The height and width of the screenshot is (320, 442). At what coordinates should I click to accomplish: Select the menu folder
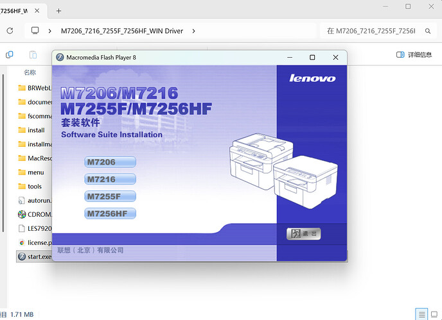[x=31, y=173]
